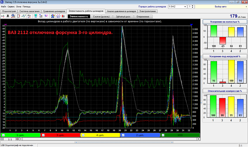The width and height of the screenshot is (248, 147).
Task: Click the УОЗ dark green legend bar
Action: point(180,135)
